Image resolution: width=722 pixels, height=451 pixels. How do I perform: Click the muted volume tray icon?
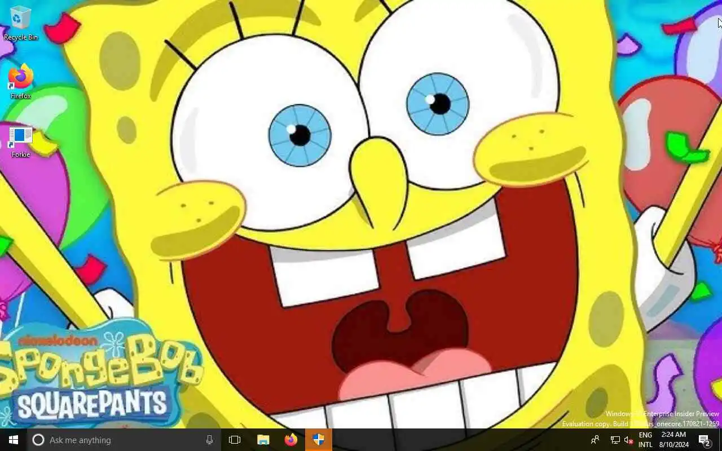629,440
